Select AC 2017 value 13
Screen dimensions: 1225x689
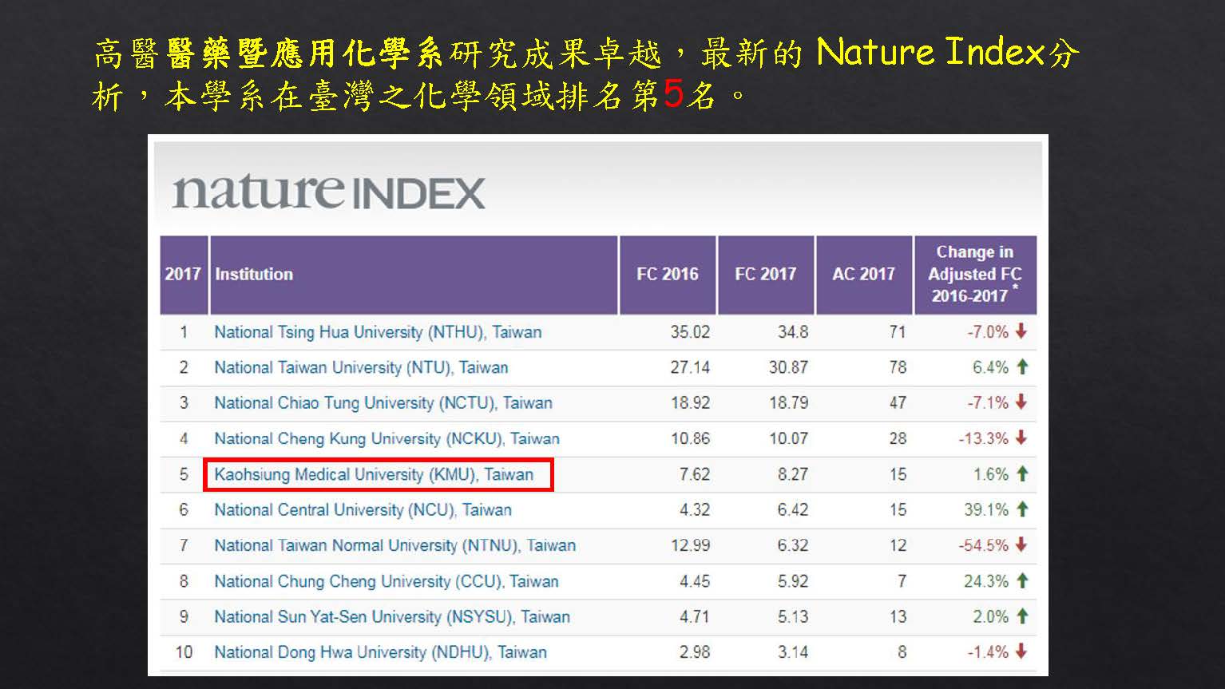tap(898, 616)
